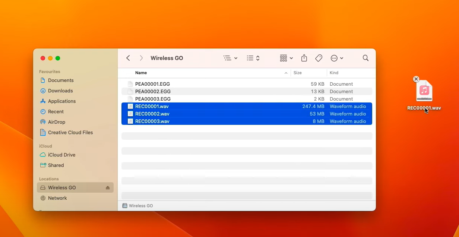Open the More actions ellipsis menu
Viewport: 459px width, 237px height.
[337, 58]
